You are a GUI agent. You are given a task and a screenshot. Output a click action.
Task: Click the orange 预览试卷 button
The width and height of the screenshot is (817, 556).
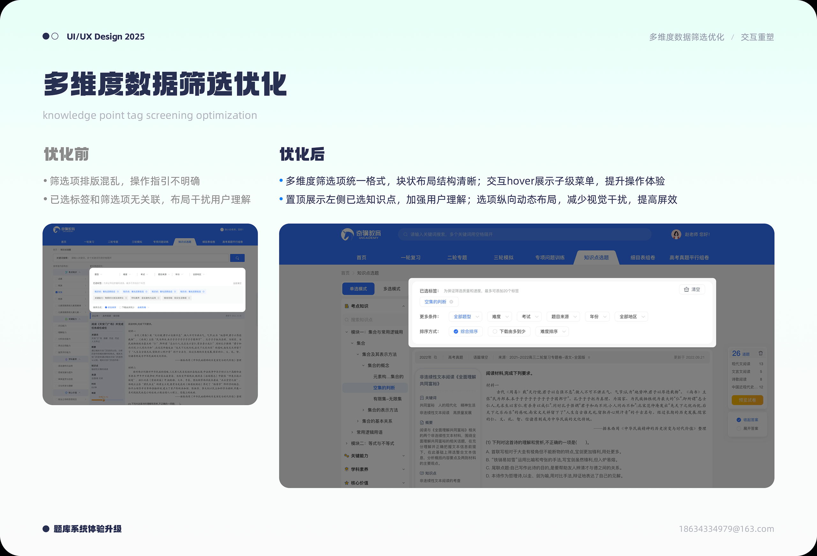[747, 400]
